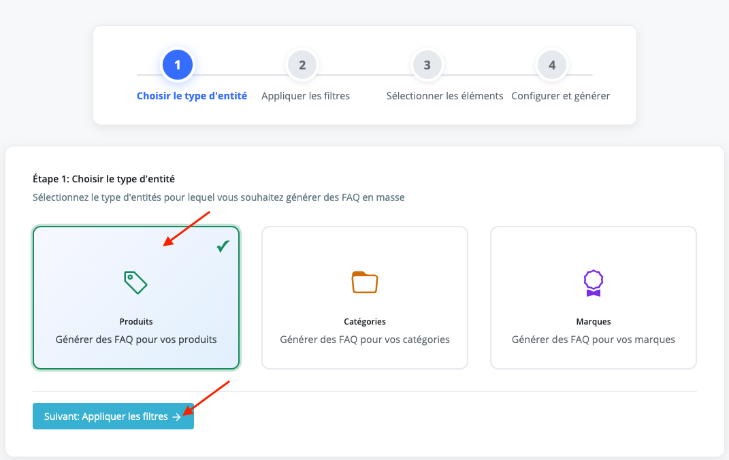Image resolution: width=729 pixels, height=460 pixels.
Task: Click the "Étape 1: Choisir le type d'entité" heading
Action: coord(103,180)
